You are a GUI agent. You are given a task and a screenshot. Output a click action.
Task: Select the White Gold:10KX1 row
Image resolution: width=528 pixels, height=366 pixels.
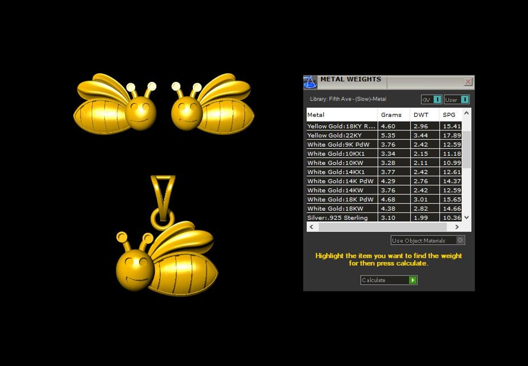click(x=384, y=154)
